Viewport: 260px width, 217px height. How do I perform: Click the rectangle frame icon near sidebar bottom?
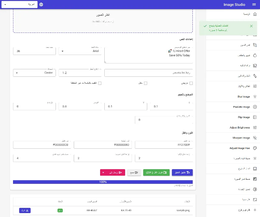tap(255, 199)
